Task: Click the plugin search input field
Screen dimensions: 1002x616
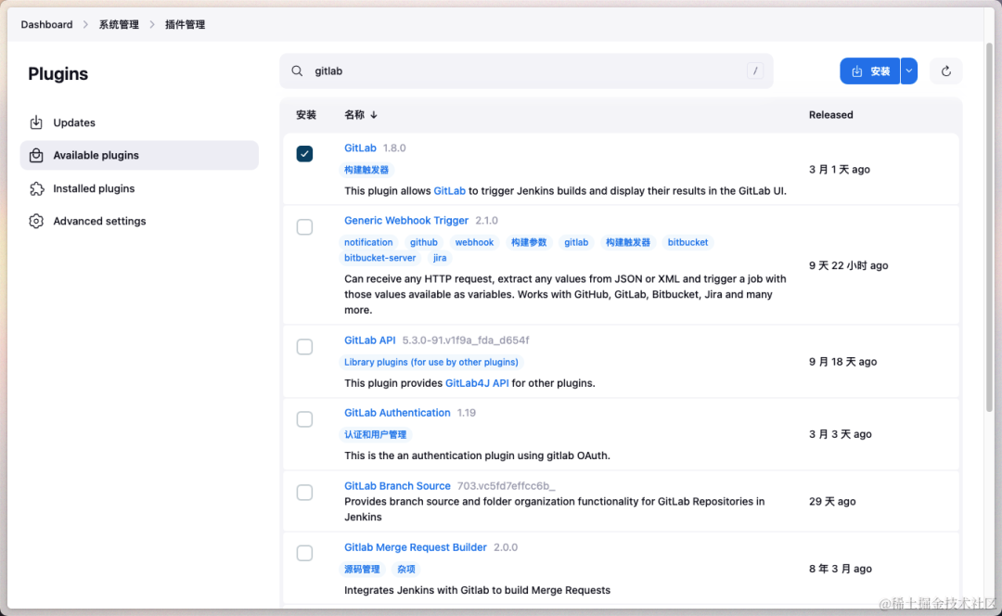Action: pos(526,71)
